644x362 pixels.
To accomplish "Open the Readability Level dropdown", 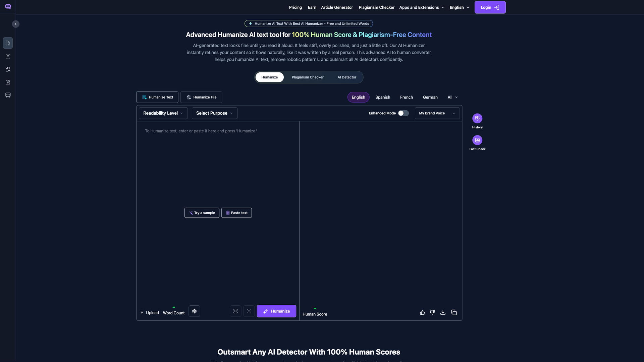I will click(163, 113).
